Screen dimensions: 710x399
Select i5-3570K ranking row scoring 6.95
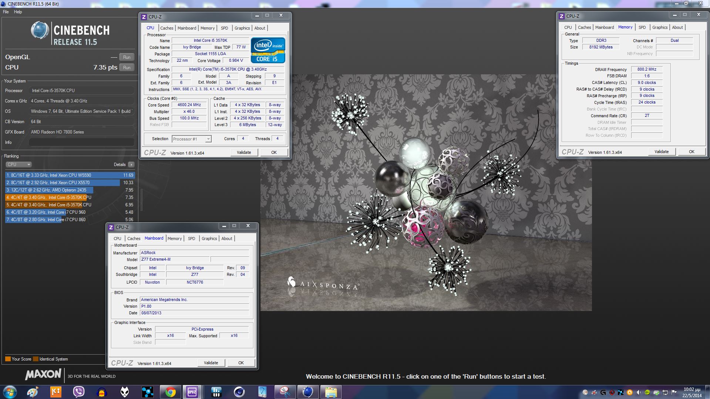click(70, 205)
